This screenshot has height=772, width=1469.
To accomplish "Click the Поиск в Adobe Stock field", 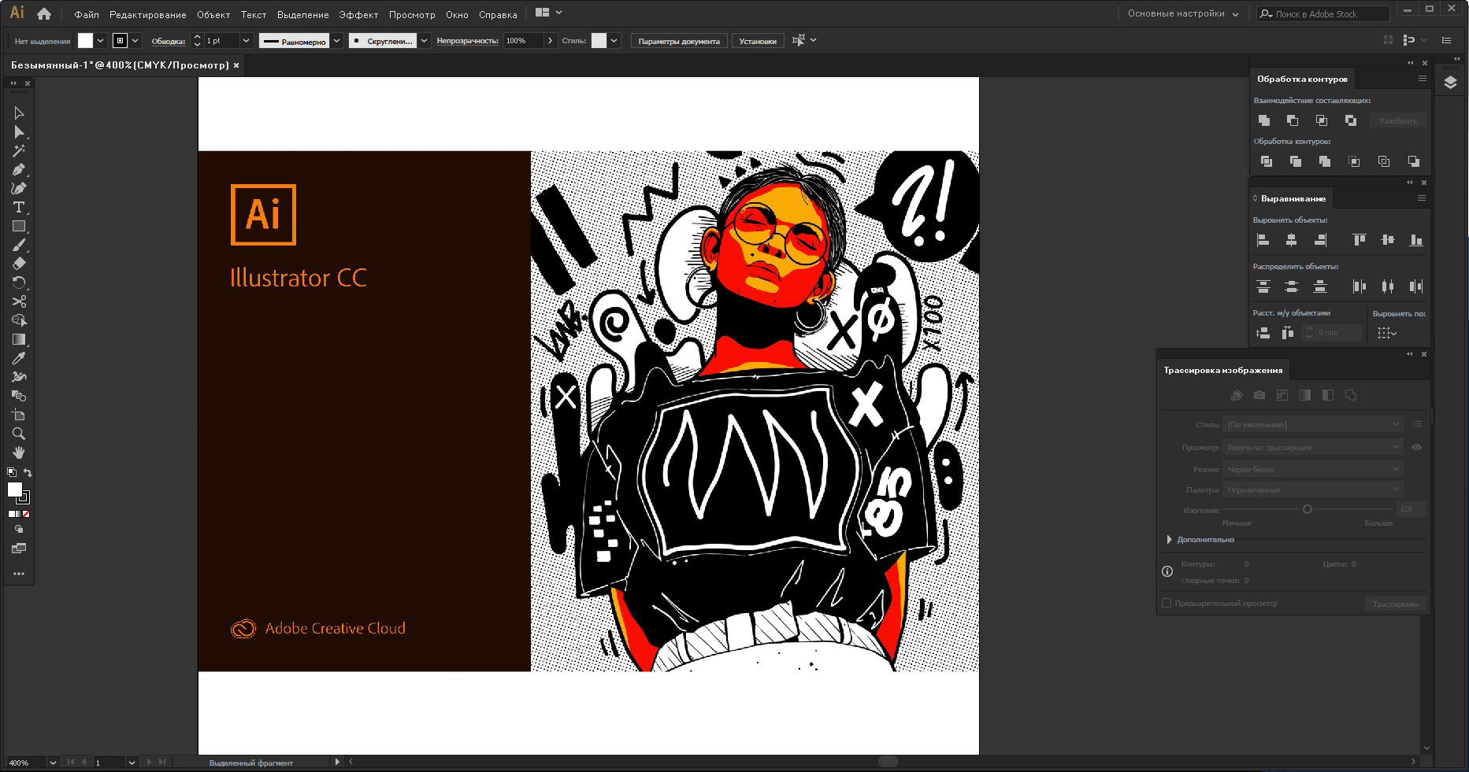I will pyautogui.click(x=1330, y=14).
